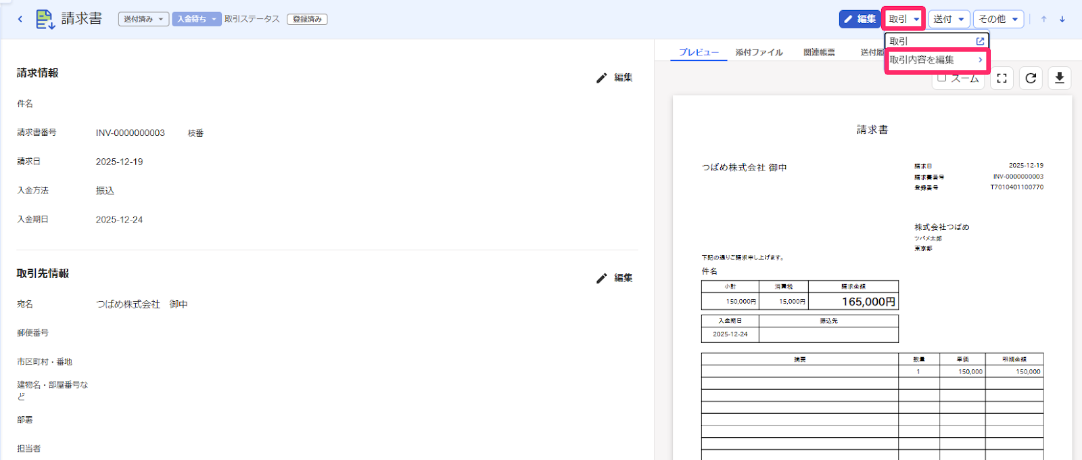The height and width of the screenshot is (460, 1082).
Task: Click the invoice document icon beside 請求書
Action: coord(45,19)
